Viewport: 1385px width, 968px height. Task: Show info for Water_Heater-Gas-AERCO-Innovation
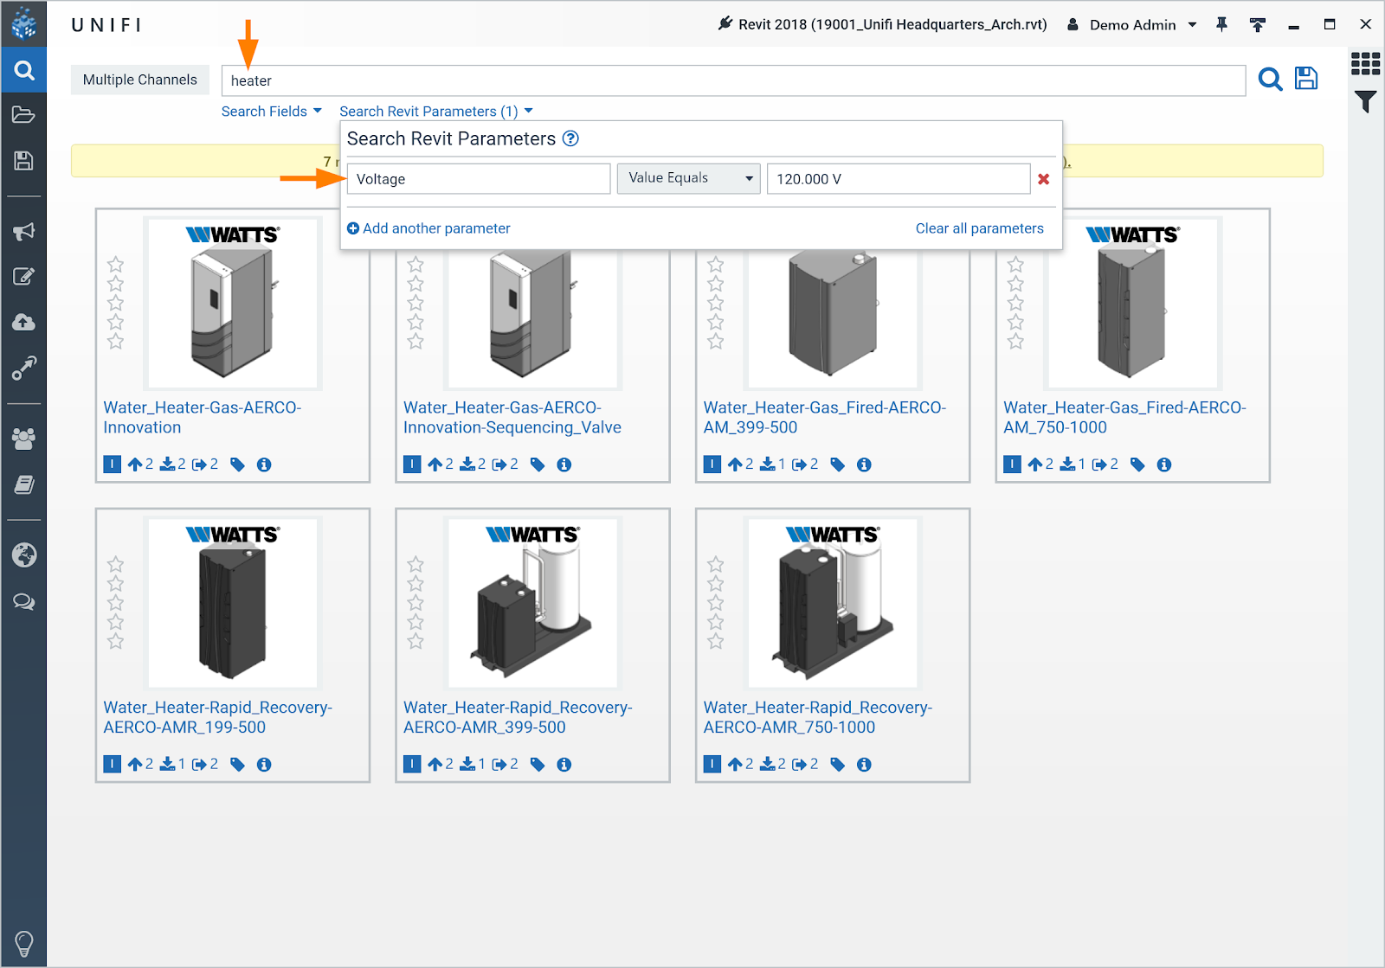264,465
